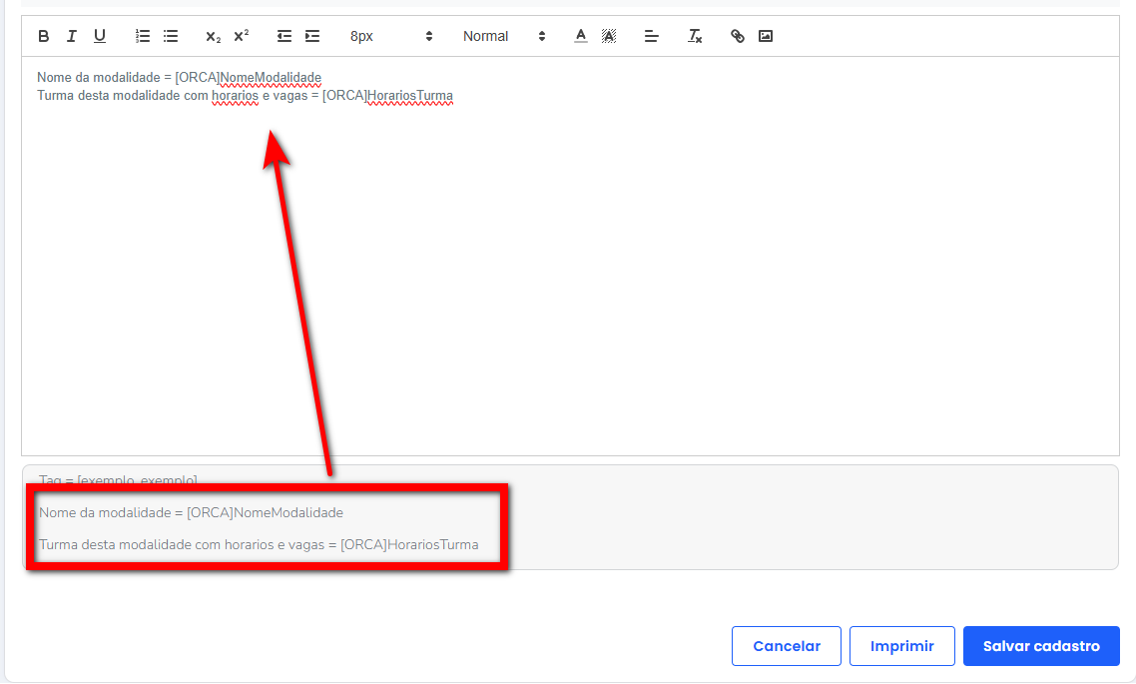Insert a numbered list
The image size is (1136, 684).
(143, 36)
